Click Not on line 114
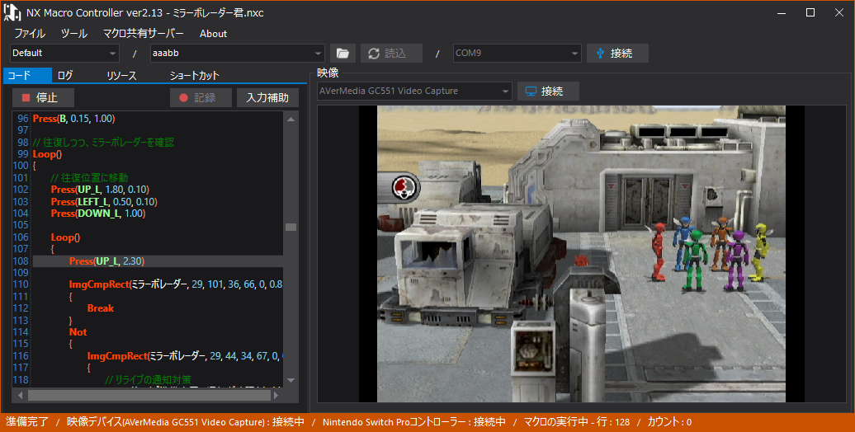Viewport: 855px width, 432px height. [78, 331]
